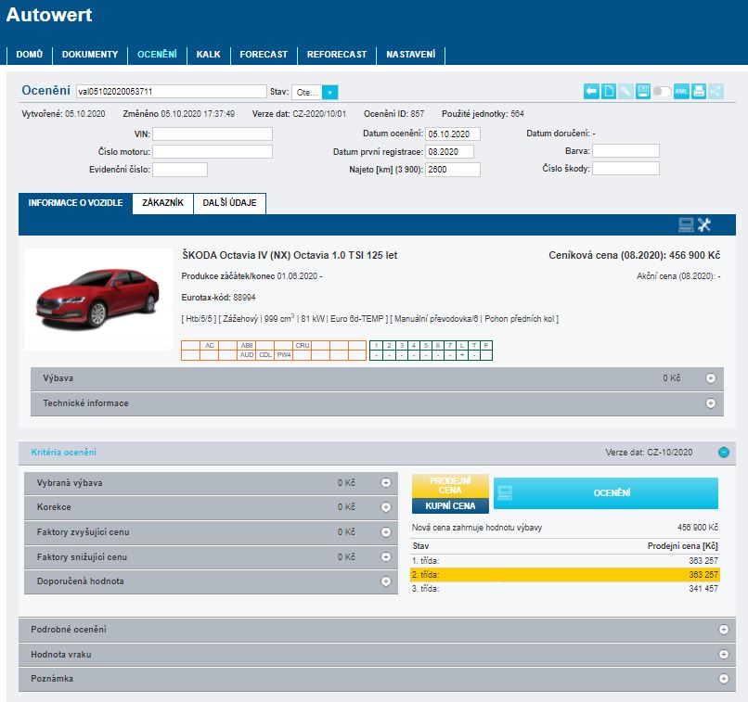
Task: Select the KUPNÍ CENA button
Action: (450, 506)
